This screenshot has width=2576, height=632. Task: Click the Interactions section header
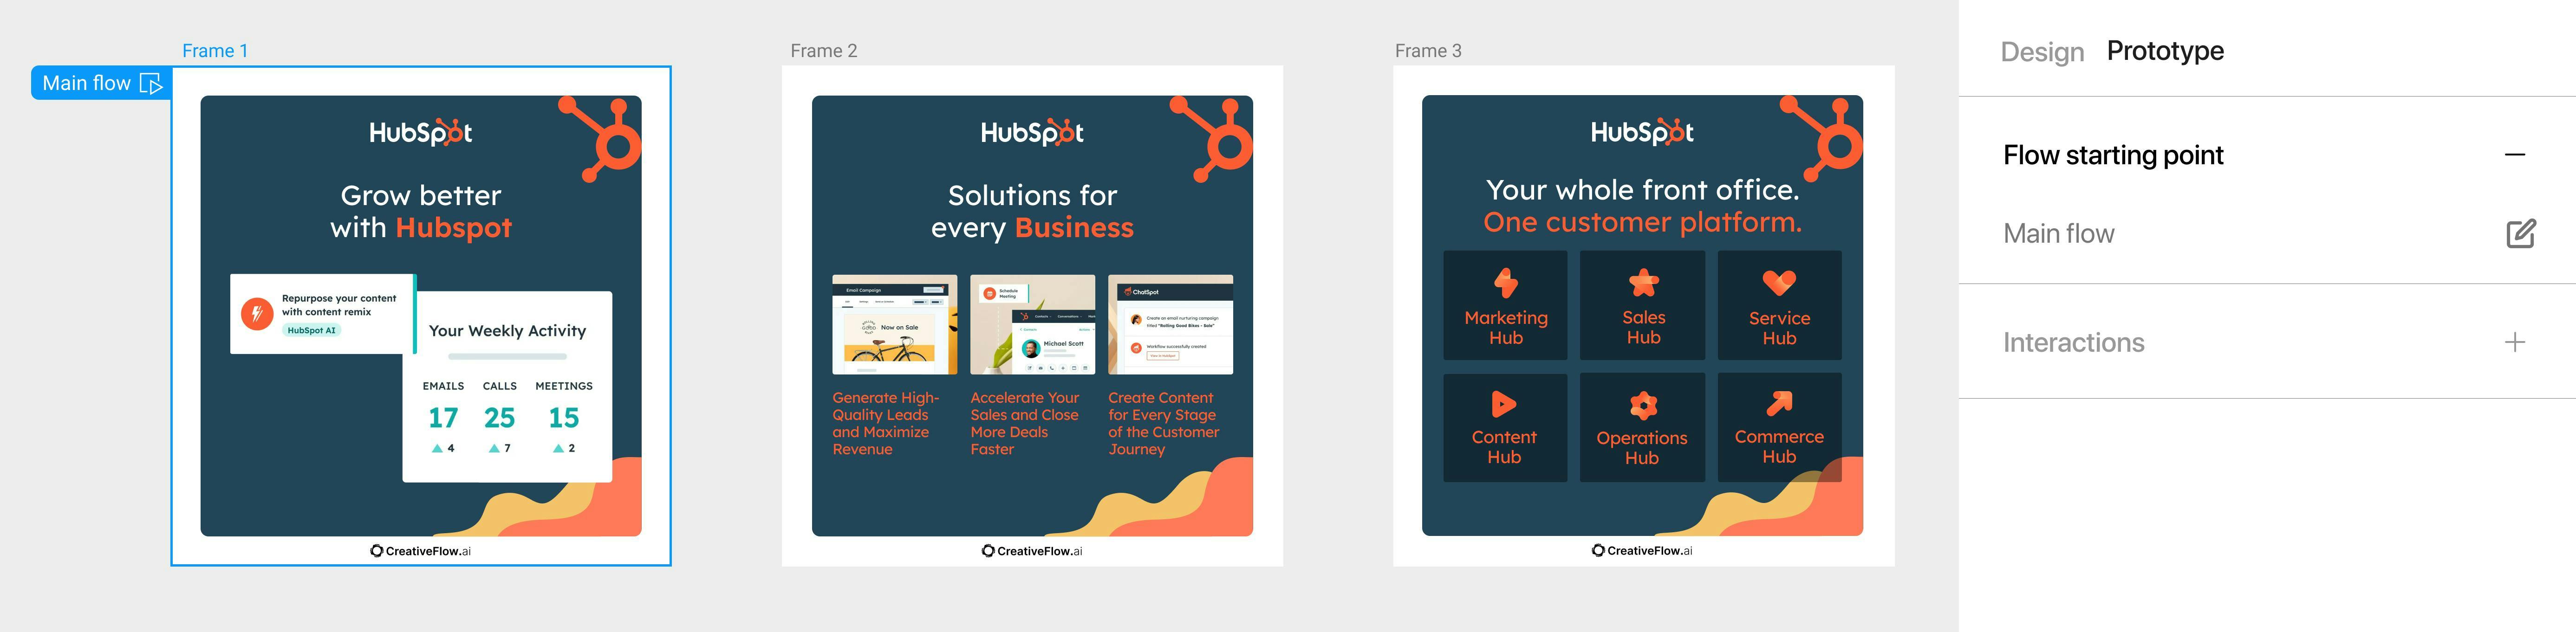tap(2073, 343)
